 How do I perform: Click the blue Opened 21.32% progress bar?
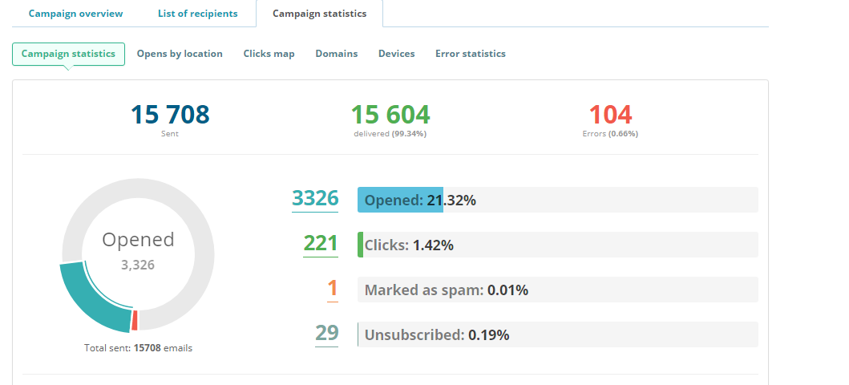(557, 200)
